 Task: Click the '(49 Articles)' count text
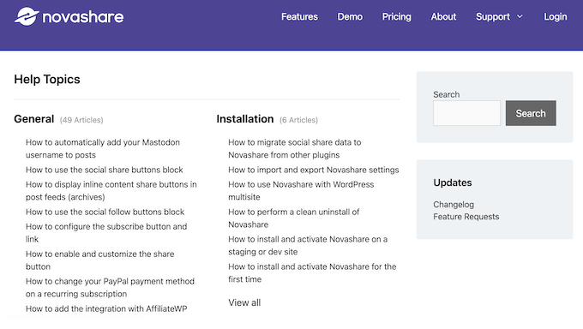click(x=81, y=120)
